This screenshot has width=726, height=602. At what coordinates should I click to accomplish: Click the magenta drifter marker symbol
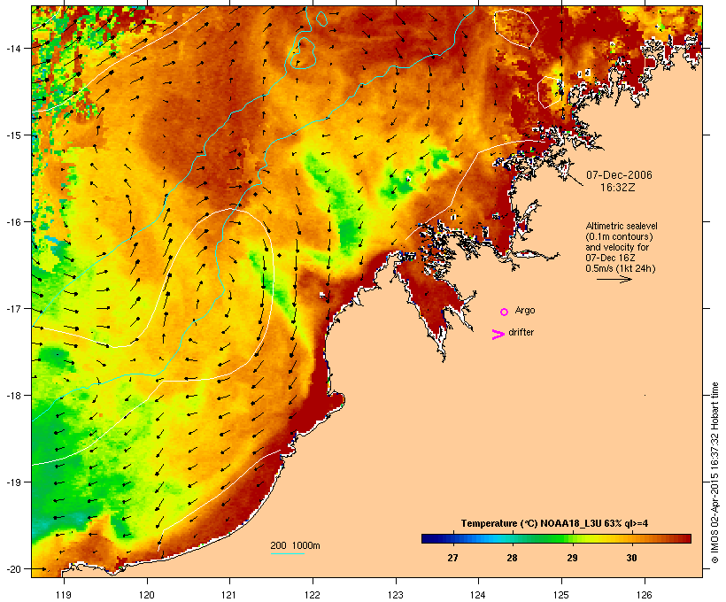498,335
